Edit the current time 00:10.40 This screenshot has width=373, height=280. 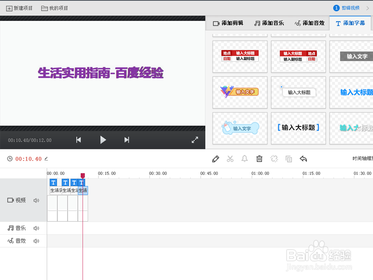tap(46, 159)
